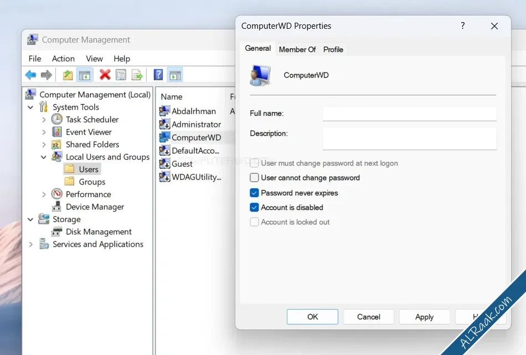Click the Performance gauge icon
This screenshot has height=355, width=526.
tap(56, 194)
